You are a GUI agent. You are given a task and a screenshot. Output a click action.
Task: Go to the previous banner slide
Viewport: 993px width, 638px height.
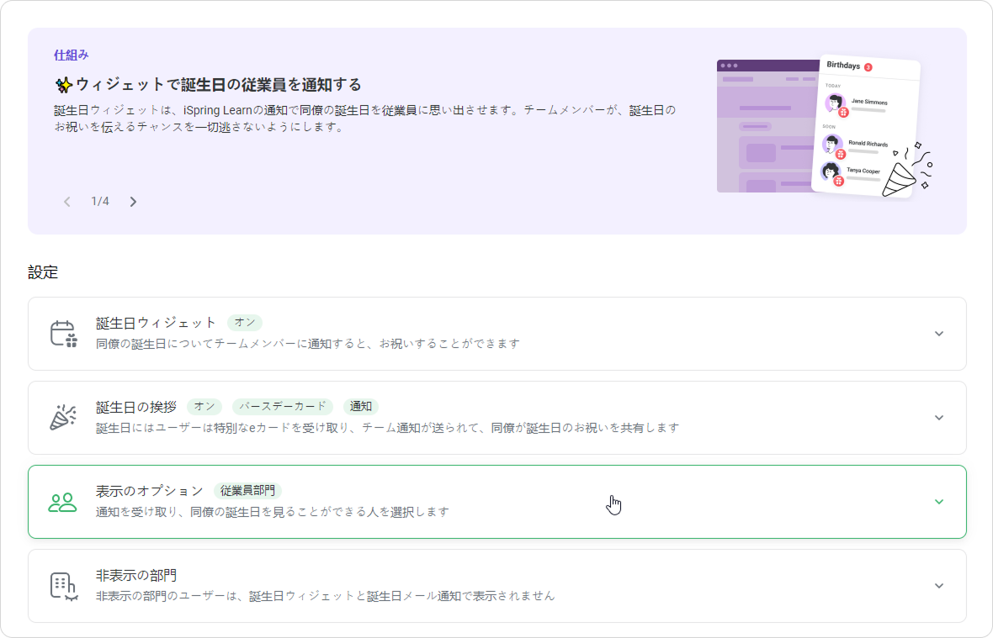67,202
